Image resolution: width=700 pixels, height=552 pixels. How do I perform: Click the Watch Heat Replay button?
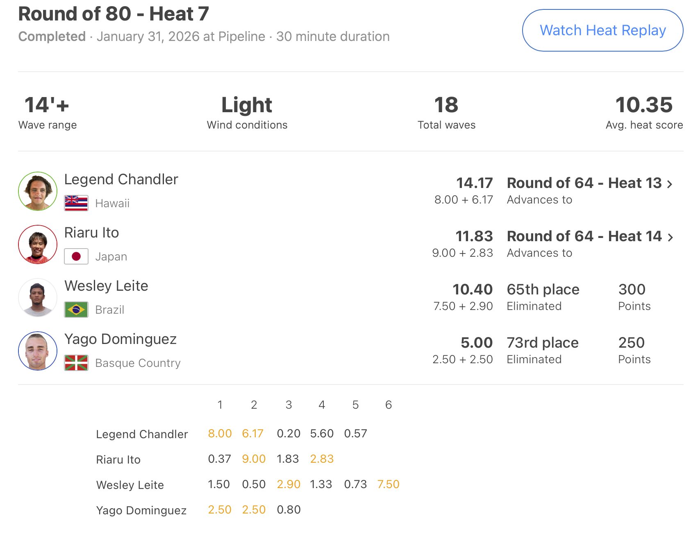click(x=602, y=31)
